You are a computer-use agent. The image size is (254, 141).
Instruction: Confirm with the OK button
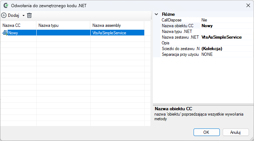point(207,132)
